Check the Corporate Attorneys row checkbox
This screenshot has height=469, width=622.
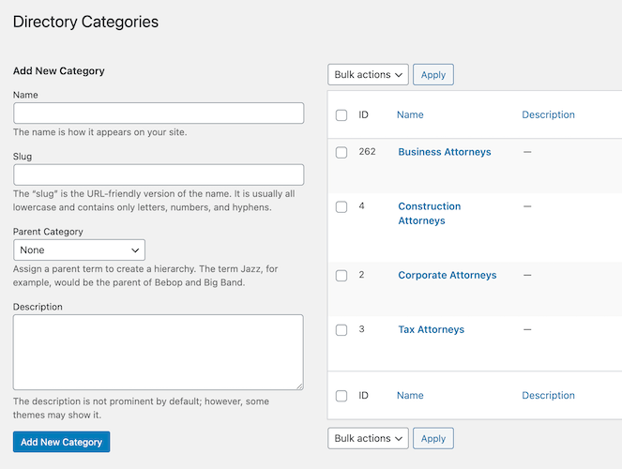click(x=341, y=275)
